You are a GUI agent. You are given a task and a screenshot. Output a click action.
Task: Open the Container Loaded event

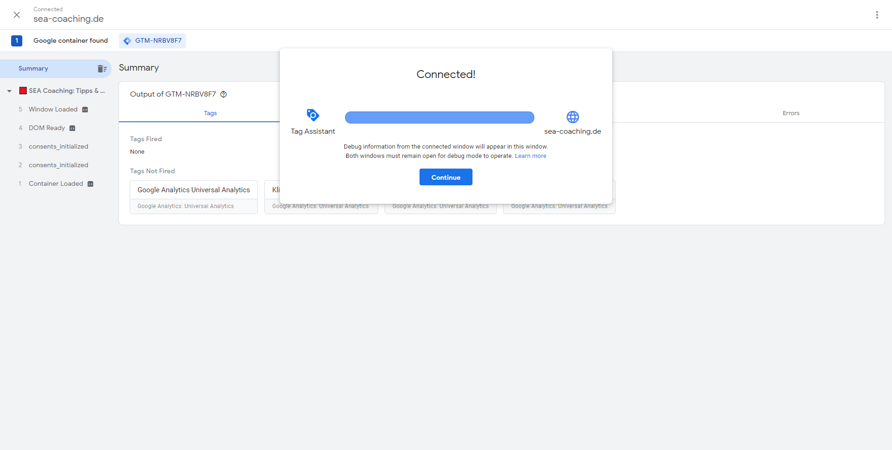[56, 184]
